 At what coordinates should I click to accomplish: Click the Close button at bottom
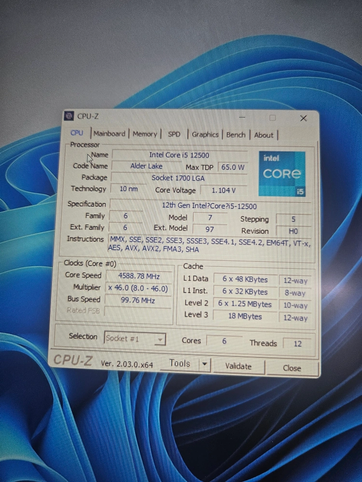coord(292,368)
